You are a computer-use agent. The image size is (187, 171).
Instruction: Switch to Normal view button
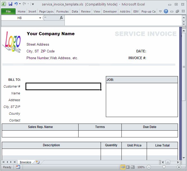[123, 167]
